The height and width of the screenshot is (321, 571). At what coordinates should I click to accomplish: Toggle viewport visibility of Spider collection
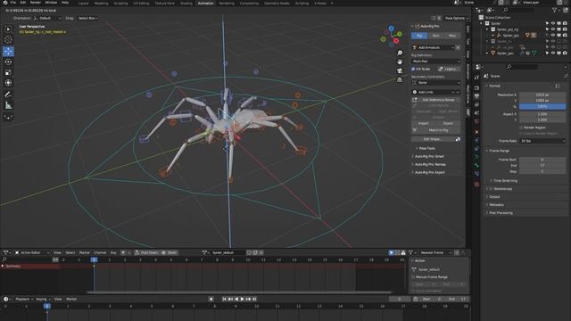point(553,23)
